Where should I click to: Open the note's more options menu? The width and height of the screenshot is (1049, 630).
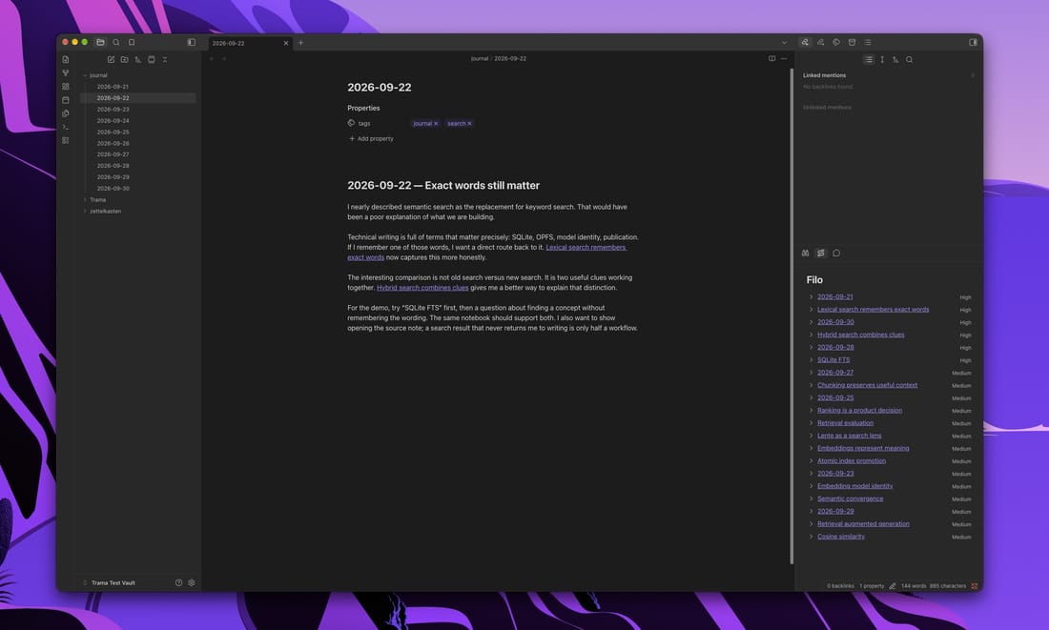pos(784,58)
